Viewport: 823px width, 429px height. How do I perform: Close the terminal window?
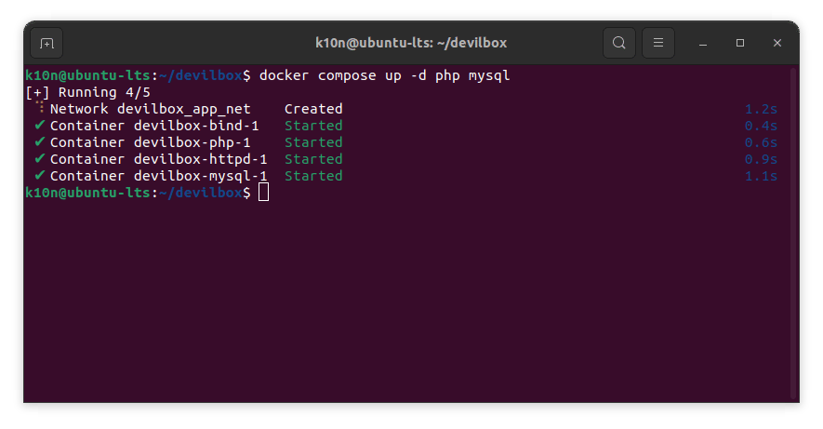[777, 43]
